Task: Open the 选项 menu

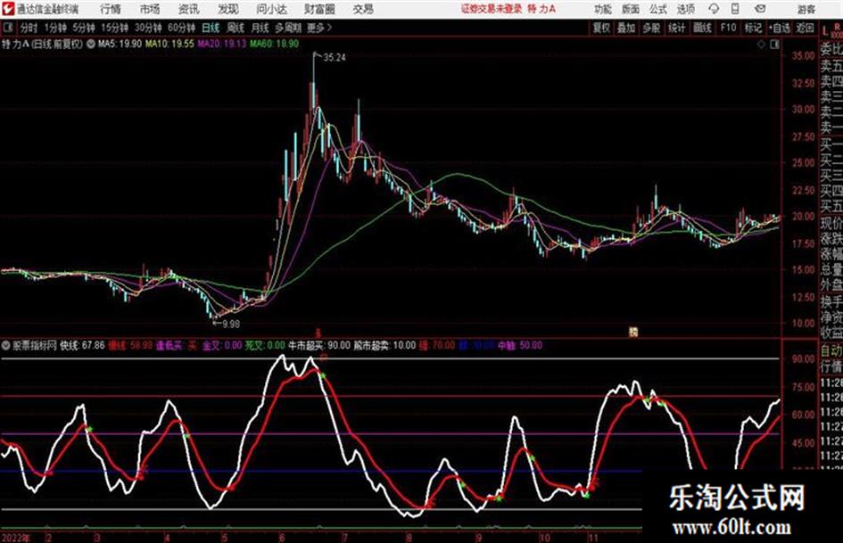Action: coord(686,9)
